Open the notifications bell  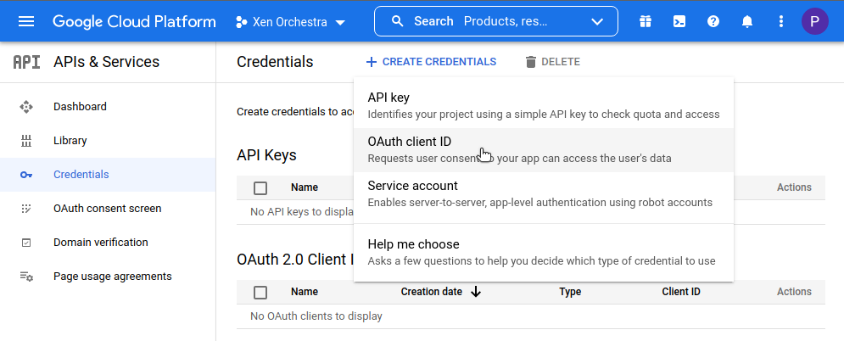[x=747, y=21]
